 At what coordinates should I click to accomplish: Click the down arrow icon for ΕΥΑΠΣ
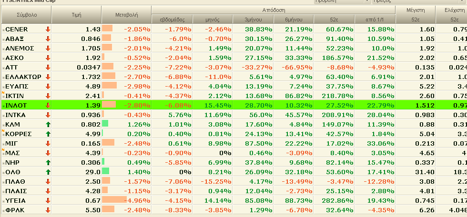click(48, 86)
